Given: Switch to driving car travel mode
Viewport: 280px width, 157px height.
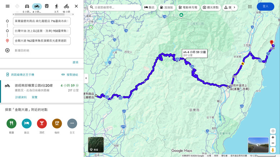Looking at the screenshot, I should [27, 6].
